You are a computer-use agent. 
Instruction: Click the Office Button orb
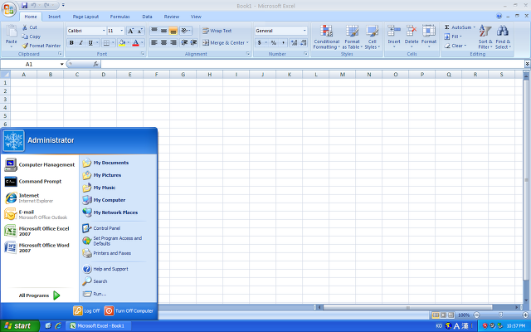(x=8, y=9)
